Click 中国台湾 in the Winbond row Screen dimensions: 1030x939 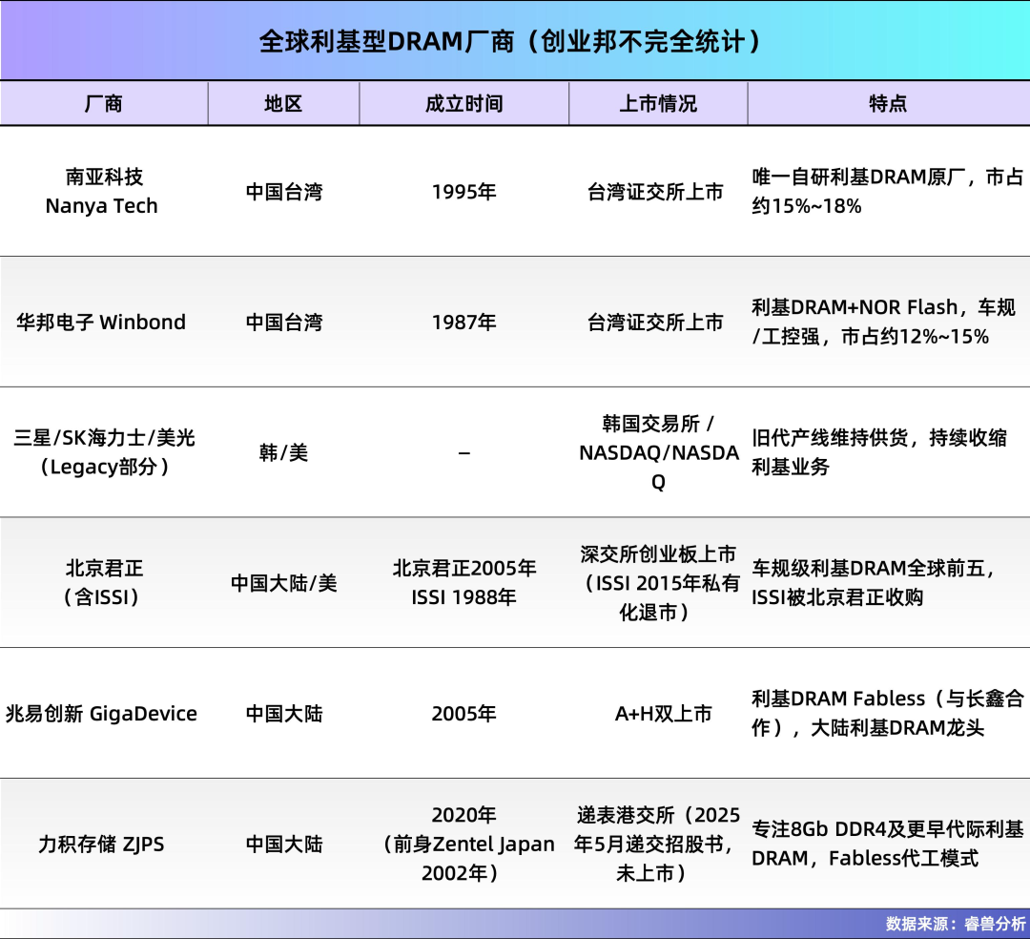click(284, 322)
